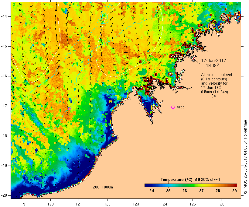Click the -17 latitude axis label
Viewport: 249px width, 207px height.
pos(4,106)
